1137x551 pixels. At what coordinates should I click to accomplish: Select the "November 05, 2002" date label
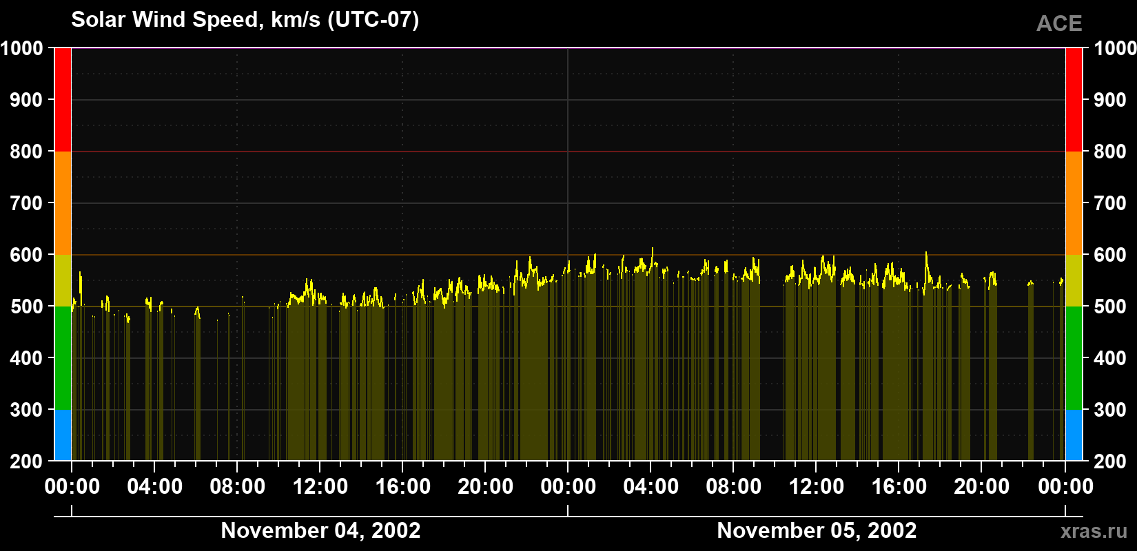[x=817, y=531]
